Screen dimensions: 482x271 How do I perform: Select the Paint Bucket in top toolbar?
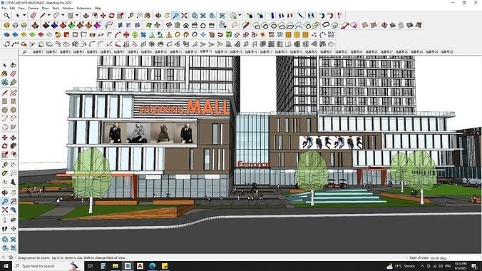(148, 16)
